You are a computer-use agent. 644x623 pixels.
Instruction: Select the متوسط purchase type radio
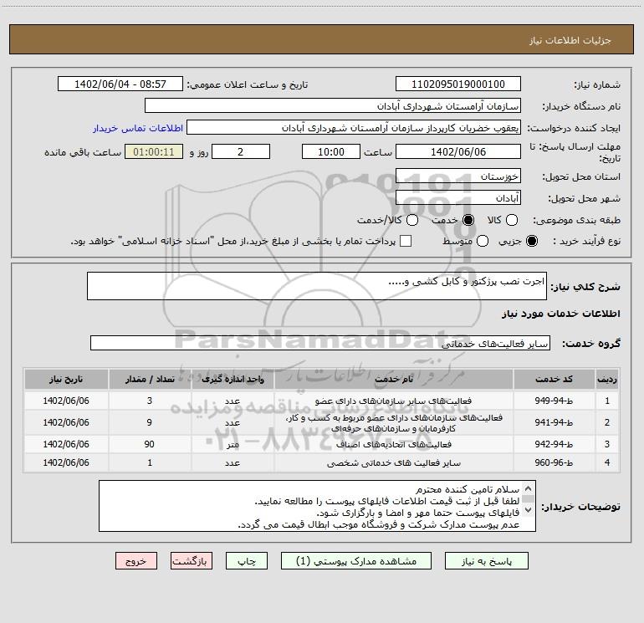(483, 241)
